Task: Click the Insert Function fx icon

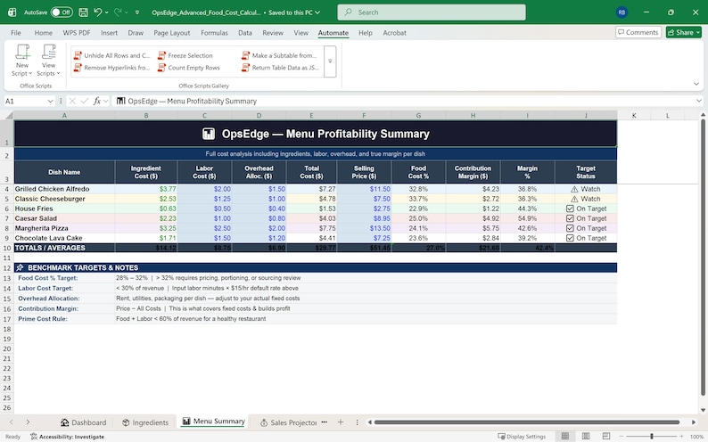Action: point(96,101)
